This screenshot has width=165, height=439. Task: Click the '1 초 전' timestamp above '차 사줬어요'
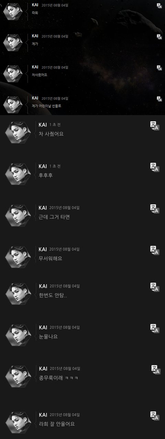pos(55,125)
